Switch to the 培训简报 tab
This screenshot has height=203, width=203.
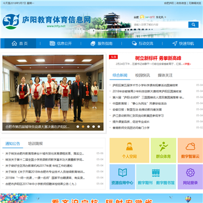[36, 144]
